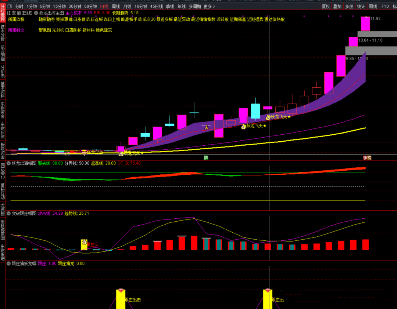The width and height of the screenshot is (397, 309).
Task: Expand the 更多 period options
Action: (209, 6)
